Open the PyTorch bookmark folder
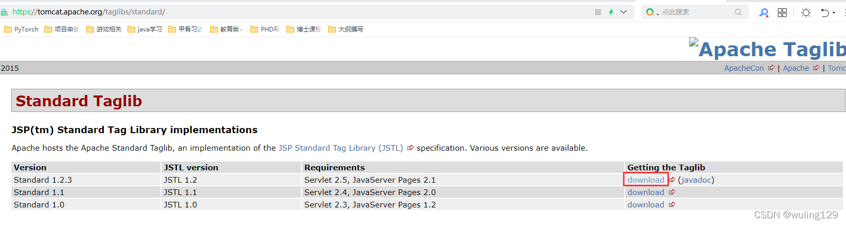 pyautogui.click(x=21, y=29)
